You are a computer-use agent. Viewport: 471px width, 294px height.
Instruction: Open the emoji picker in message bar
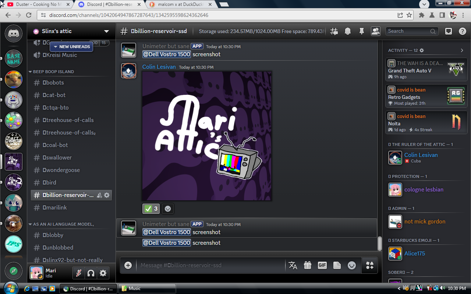point(352,265)
